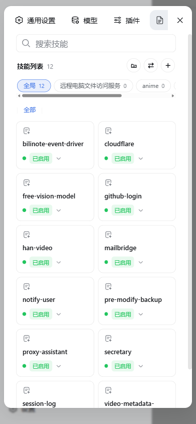Open the pre-modify-backup skill name
The height and width of the screenshot is (424, 196).
click(133, 300)
